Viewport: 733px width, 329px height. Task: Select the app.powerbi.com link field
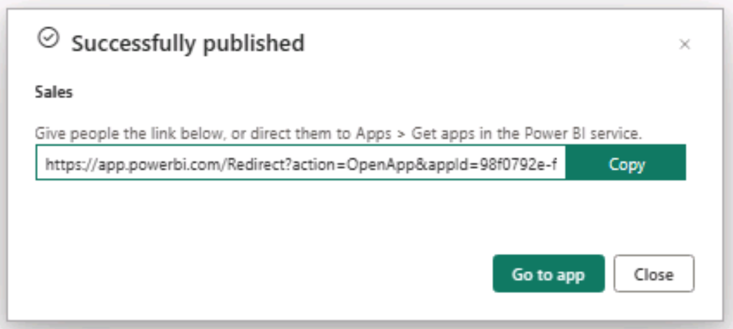pos(301,163)
